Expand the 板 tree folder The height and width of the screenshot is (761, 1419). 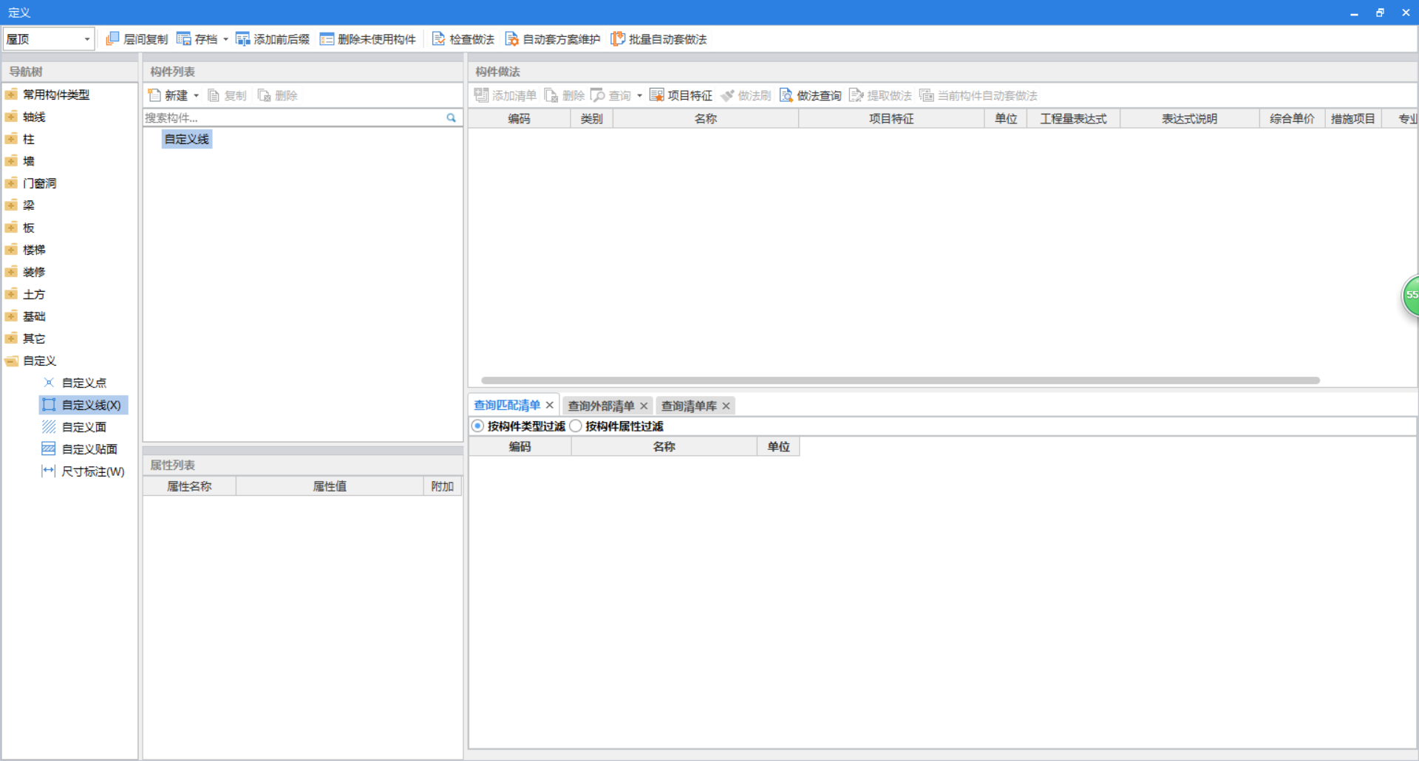pyautogui.click(x=11, y=228)
